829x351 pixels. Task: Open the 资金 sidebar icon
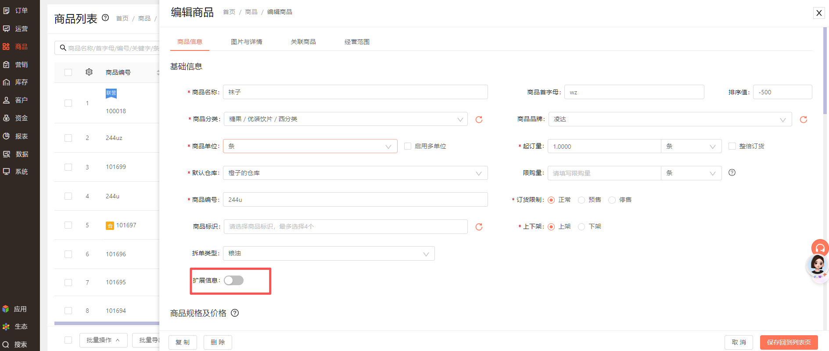coord(7,118)
